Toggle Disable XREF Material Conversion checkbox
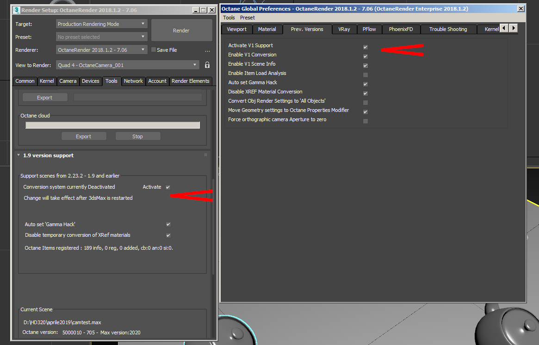The width and height of the screenshot is (539, 345). click(366, 93)
